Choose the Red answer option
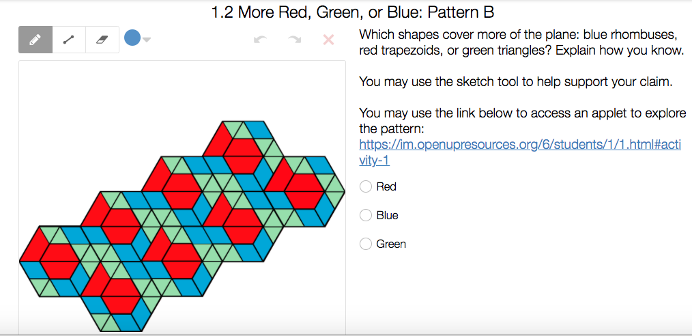The height and width of the screenshot is (336, 692). (366, 186)
